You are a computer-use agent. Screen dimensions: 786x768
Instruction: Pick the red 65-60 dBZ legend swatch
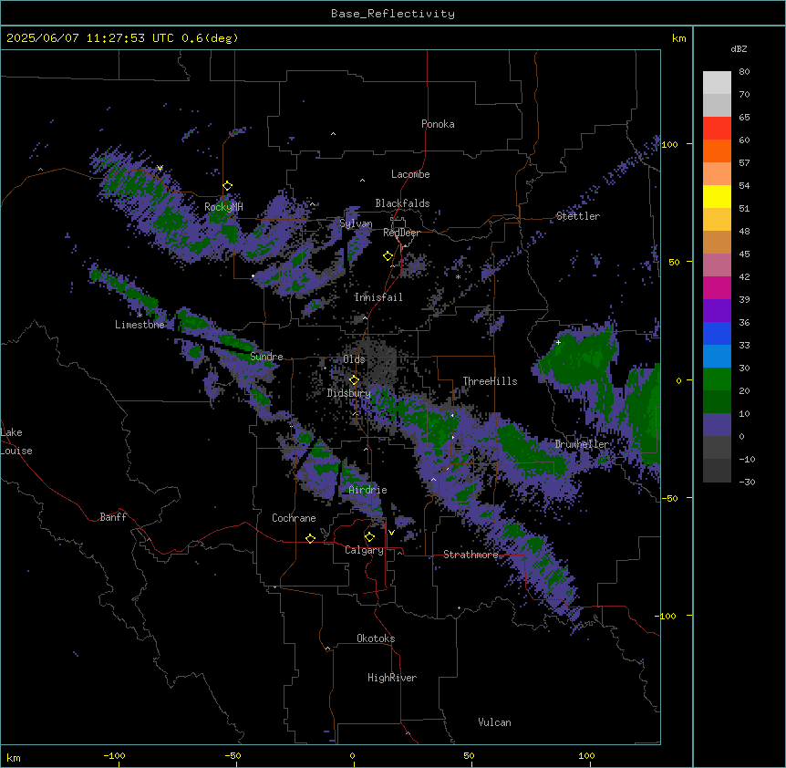pos(717,128)
